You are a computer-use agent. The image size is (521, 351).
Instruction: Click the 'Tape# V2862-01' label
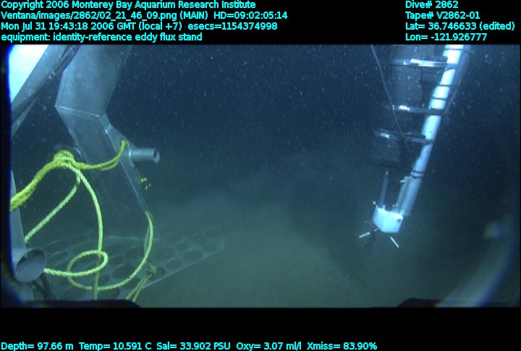click(443, 15)
